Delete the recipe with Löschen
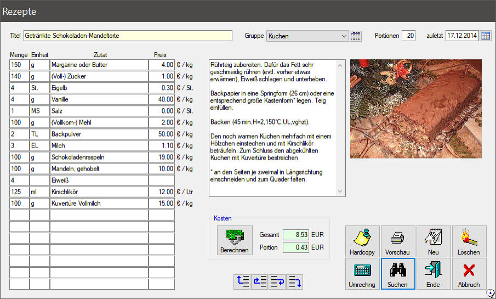The image size is (496, 299). (x=469, y=241)
